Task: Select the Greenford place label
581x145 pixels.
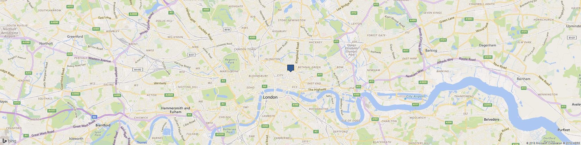Action: click(x=75, y=37)
